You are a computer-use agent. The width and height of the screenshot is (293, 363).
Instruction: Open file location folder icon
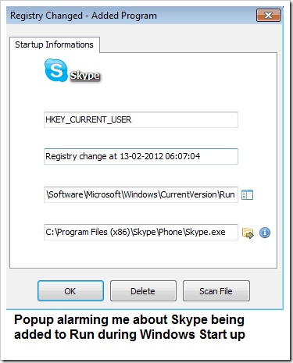click(248, 233)
